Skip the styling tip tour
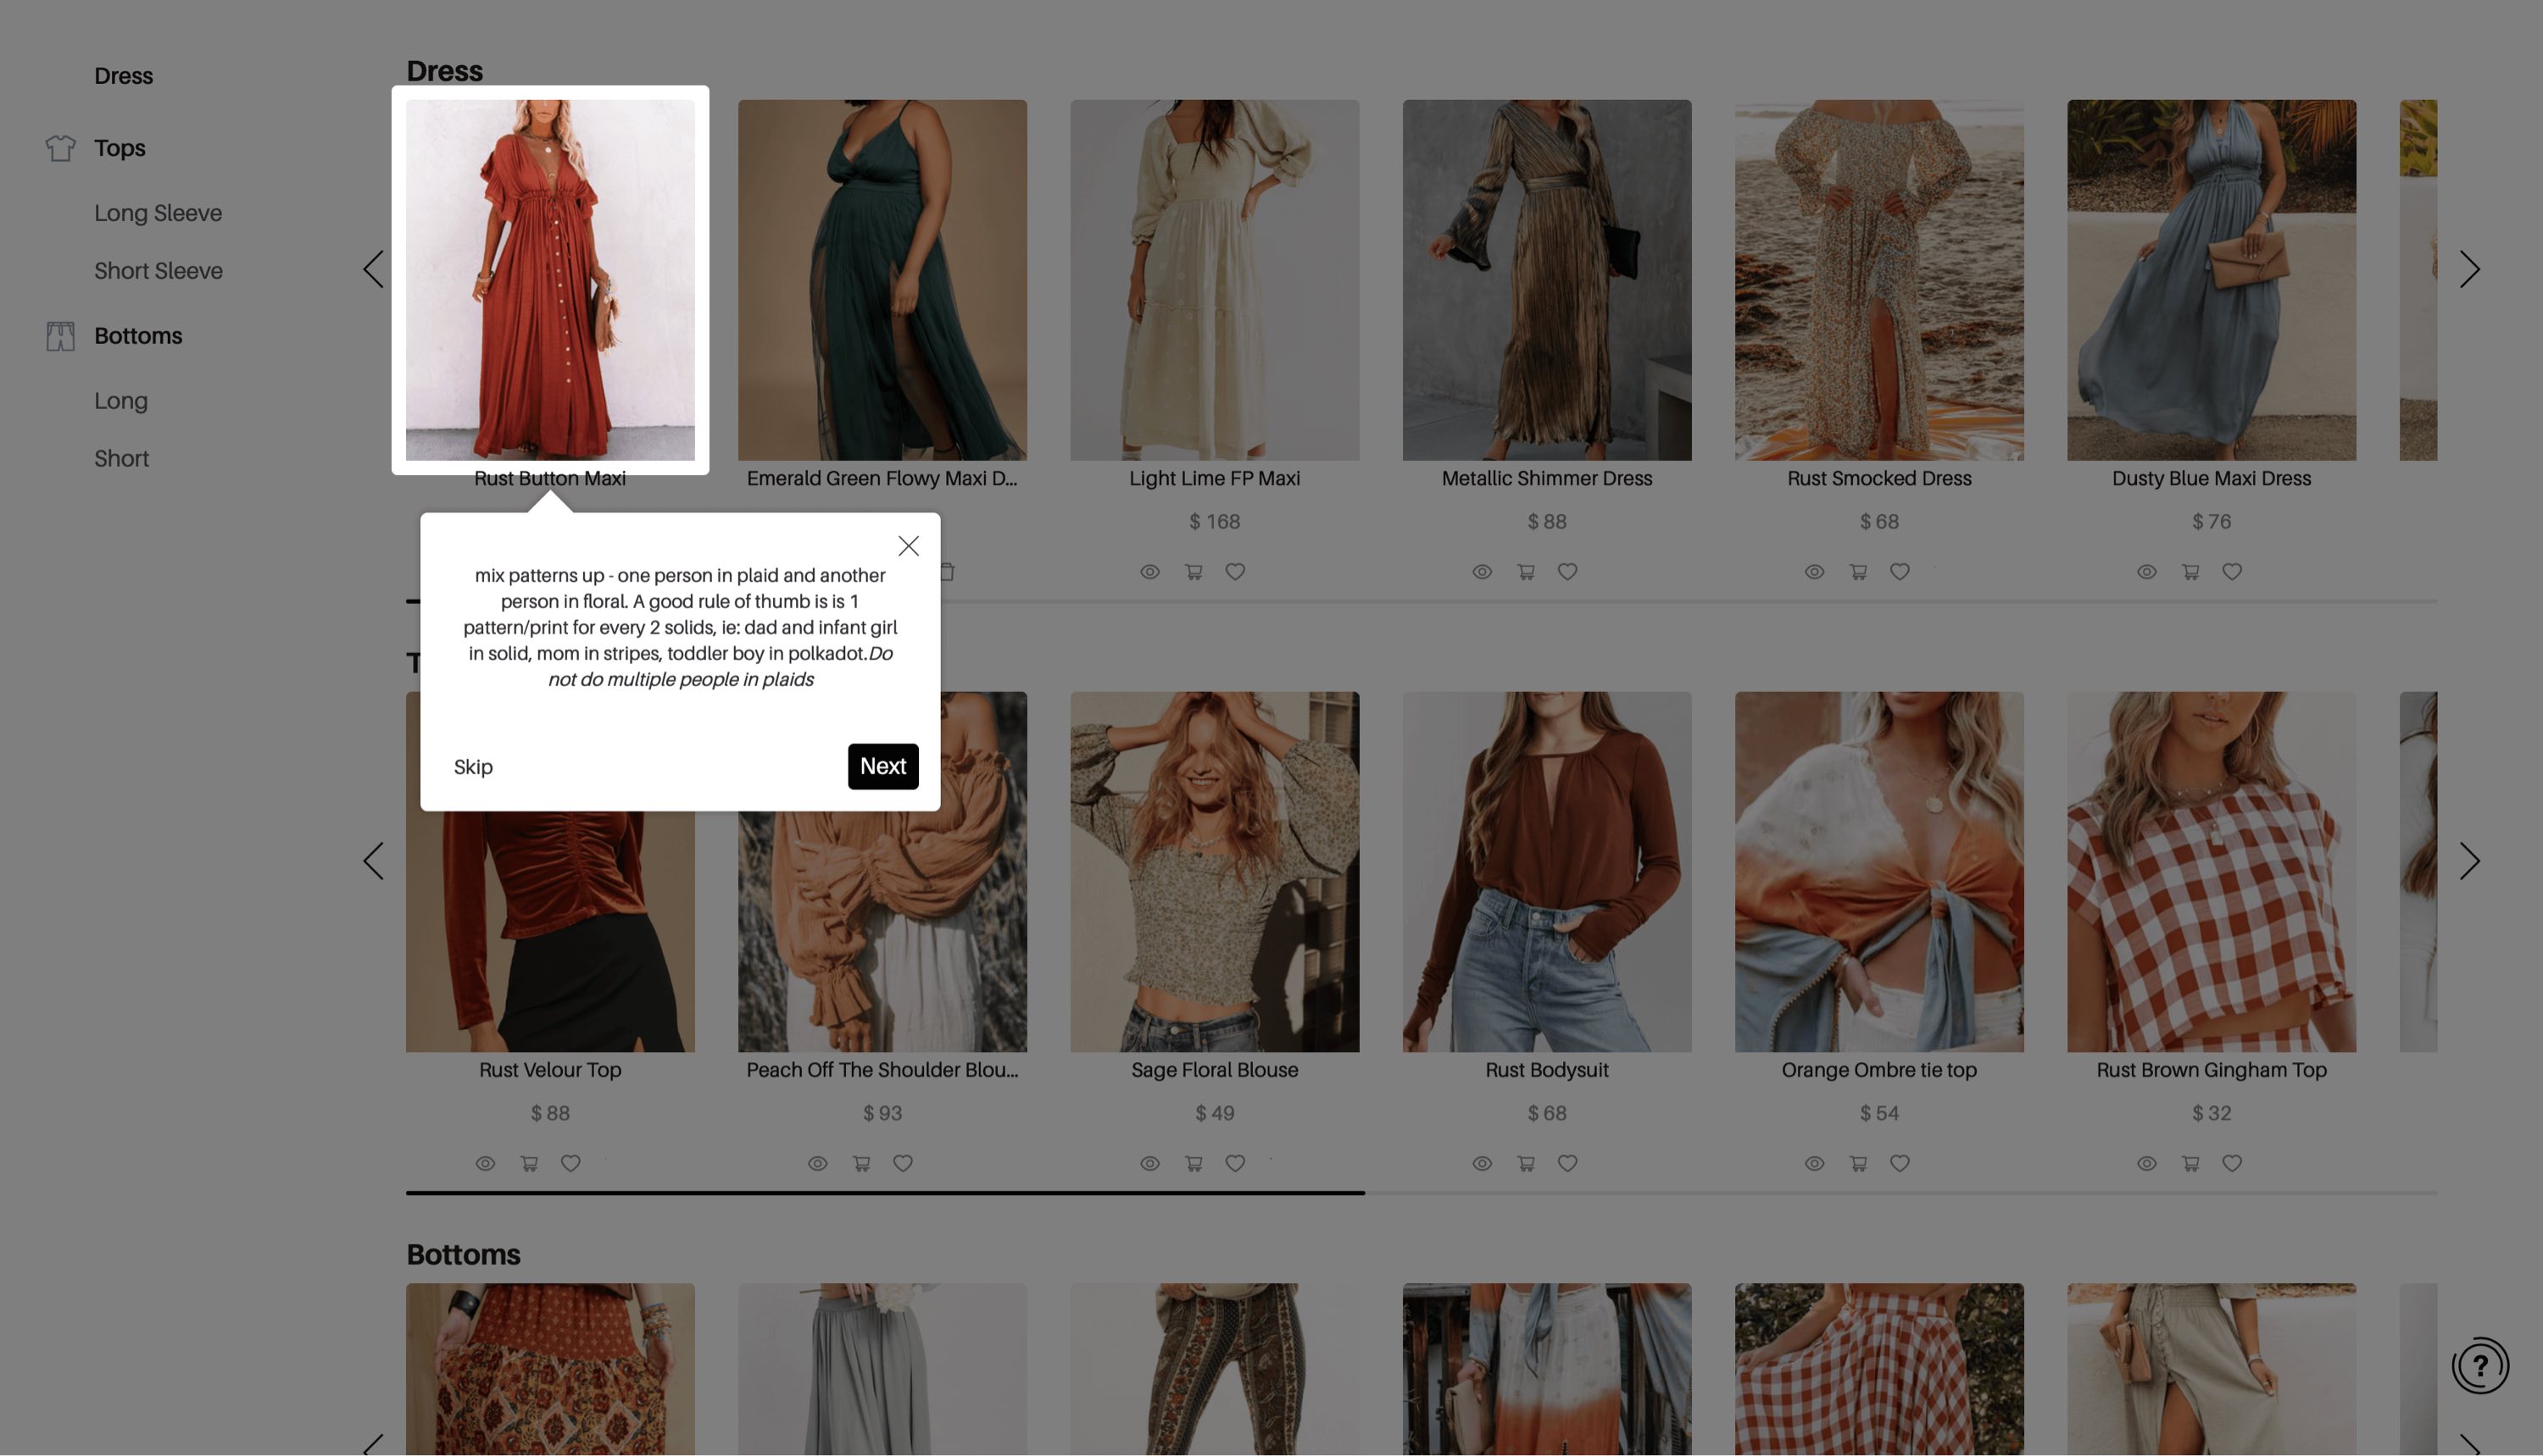Image resolution: width=2543 pixels, height=1456 pixels. pos(472,767)
